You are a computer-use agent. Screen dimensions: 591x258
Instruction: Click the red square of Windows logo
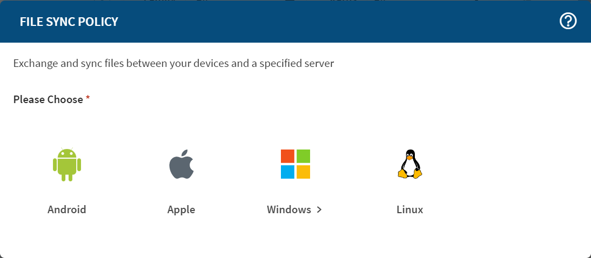pos(288,157)
